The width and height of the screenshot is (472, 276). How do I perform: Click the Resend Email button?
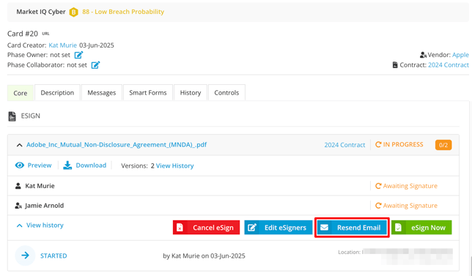coord(352,228)
